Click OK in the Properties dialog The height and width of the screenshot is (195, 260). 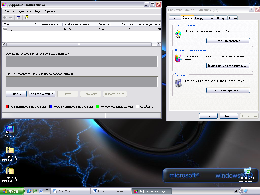pyautogui.click(x=208, y=116)
